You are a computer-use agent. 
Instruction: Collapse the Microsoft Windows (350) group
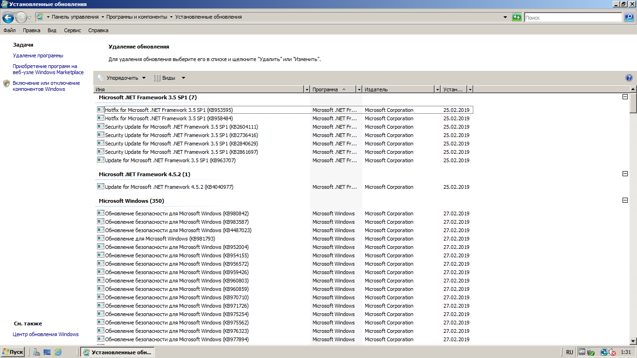(625, 200)
